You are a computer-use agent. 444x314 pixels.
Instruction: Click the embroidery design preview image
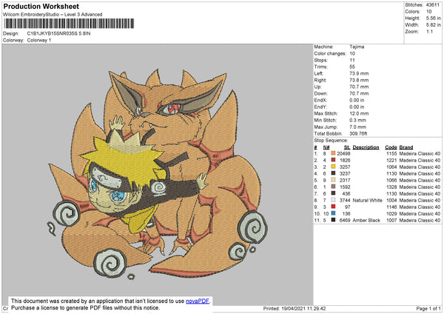point(158,173)
